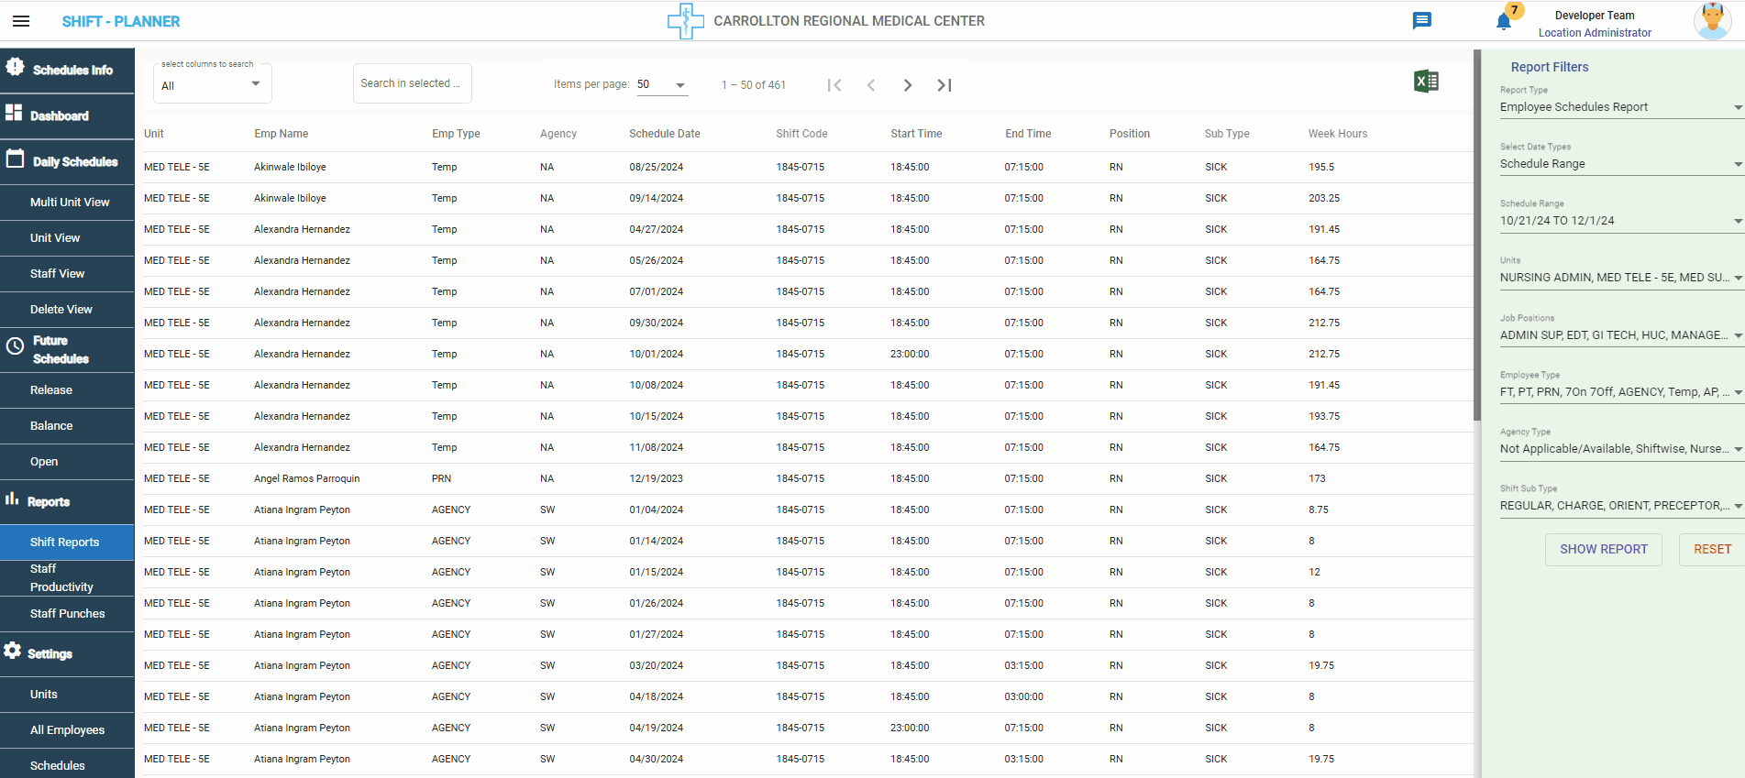Screen dimensions: 1745x778
Task: Open the Schedule Range dropdown
Action: click(1619, 221)
